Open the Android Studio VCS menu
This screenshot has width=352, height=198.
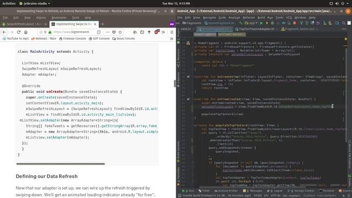click(289, 18)
